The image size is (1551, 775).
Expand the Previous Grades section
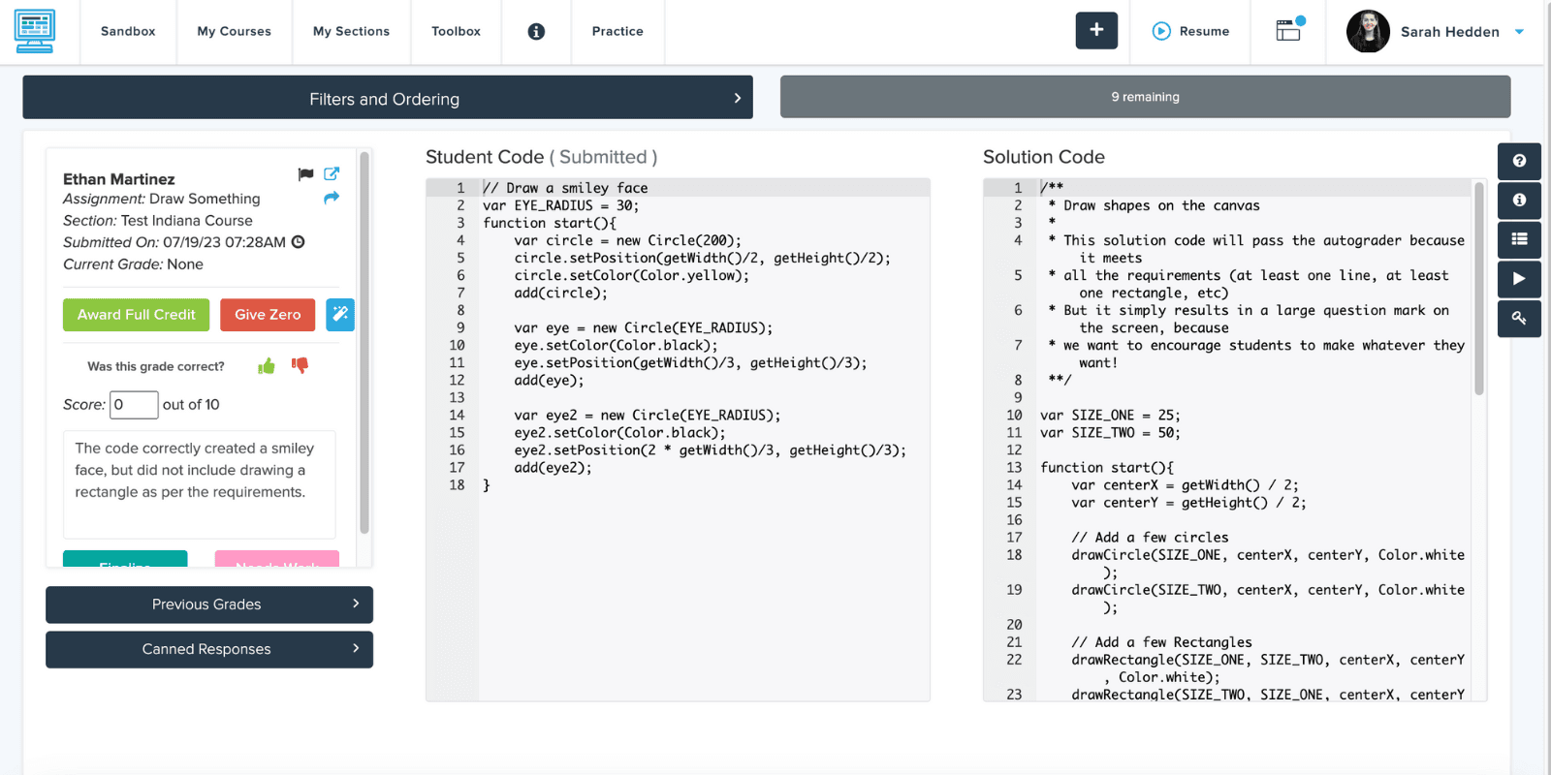(x=209, y=604)
